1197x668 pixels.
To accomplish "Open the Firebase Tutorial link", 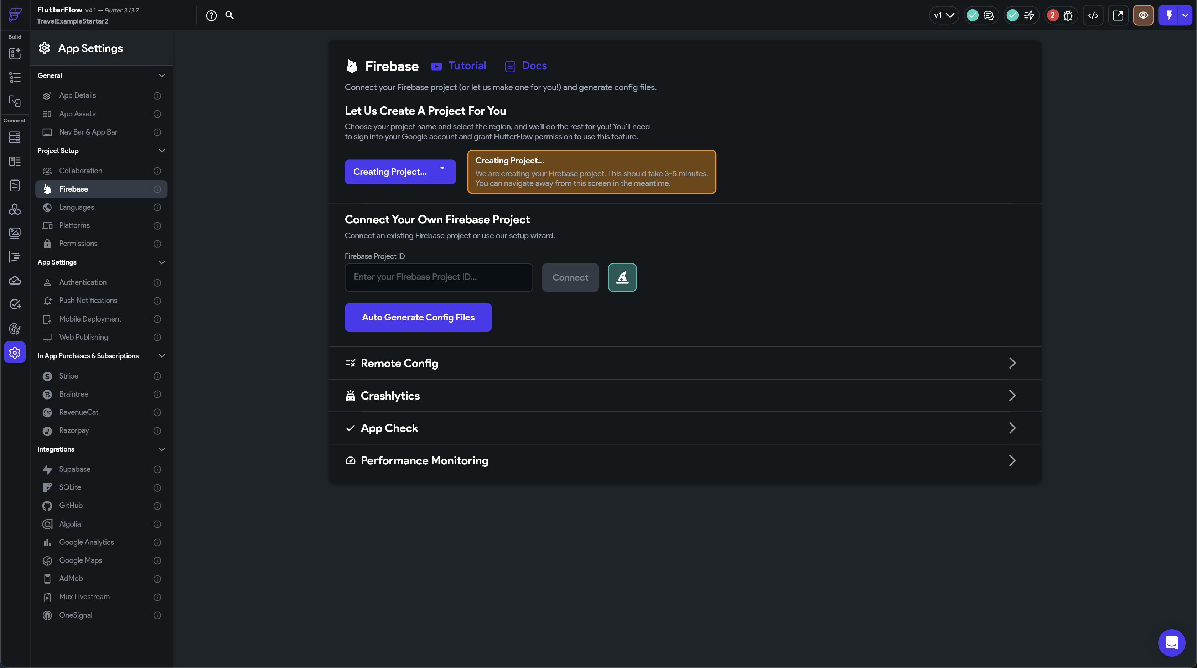I will 467,66.
